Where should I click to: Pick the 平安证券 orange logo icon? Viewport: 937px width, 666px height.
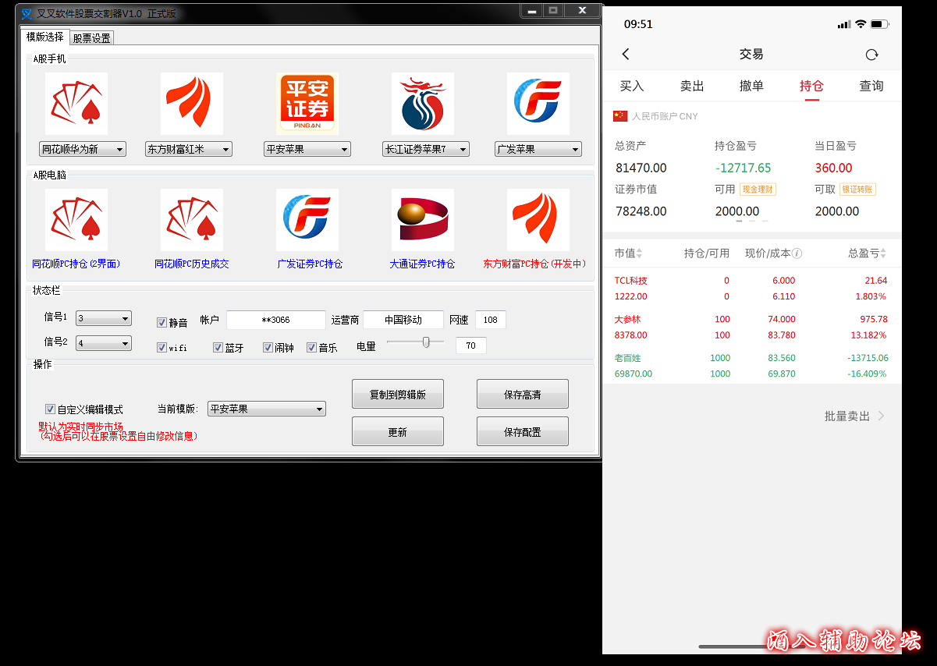pos(307,104)
